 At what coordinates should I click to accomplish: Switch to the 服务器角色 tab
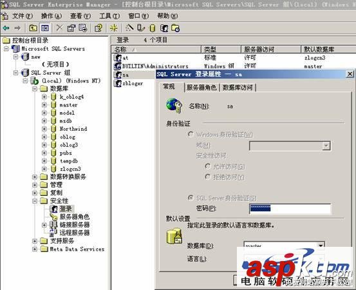click(201, 87)
